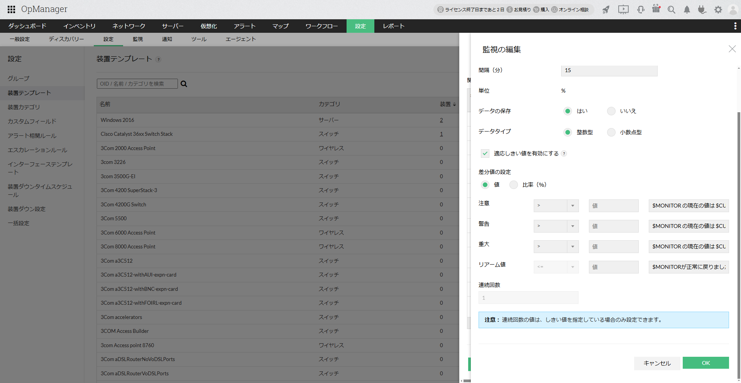Image resolution: width=741 pixels, height=383 pixels.
Task: Open レポート tab
Action: [x=394, y=26]
